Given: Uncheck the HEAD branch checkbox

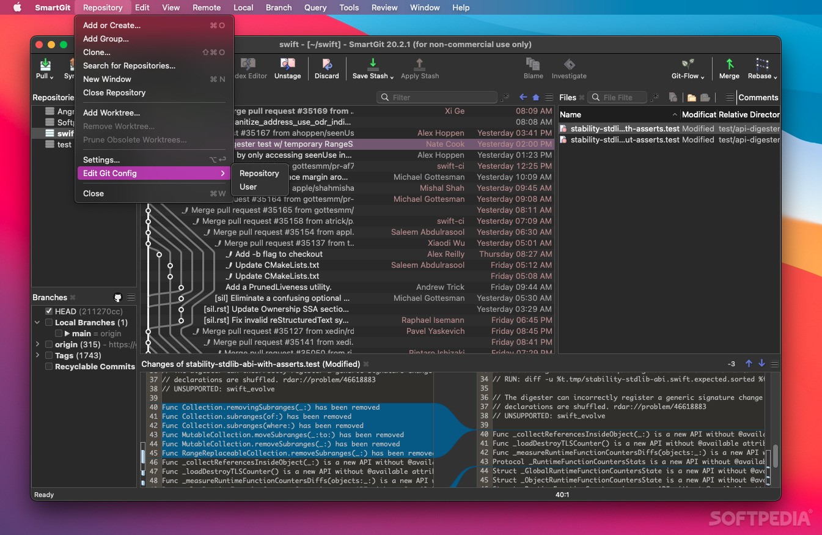Looking at the screenshot, I should (48, 311).
